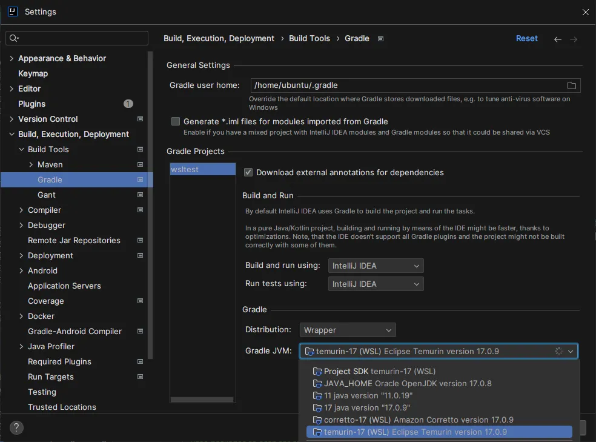Screen dimensions: 596x442
Task: Open Plugins settings page
Action: pos(31,104)
